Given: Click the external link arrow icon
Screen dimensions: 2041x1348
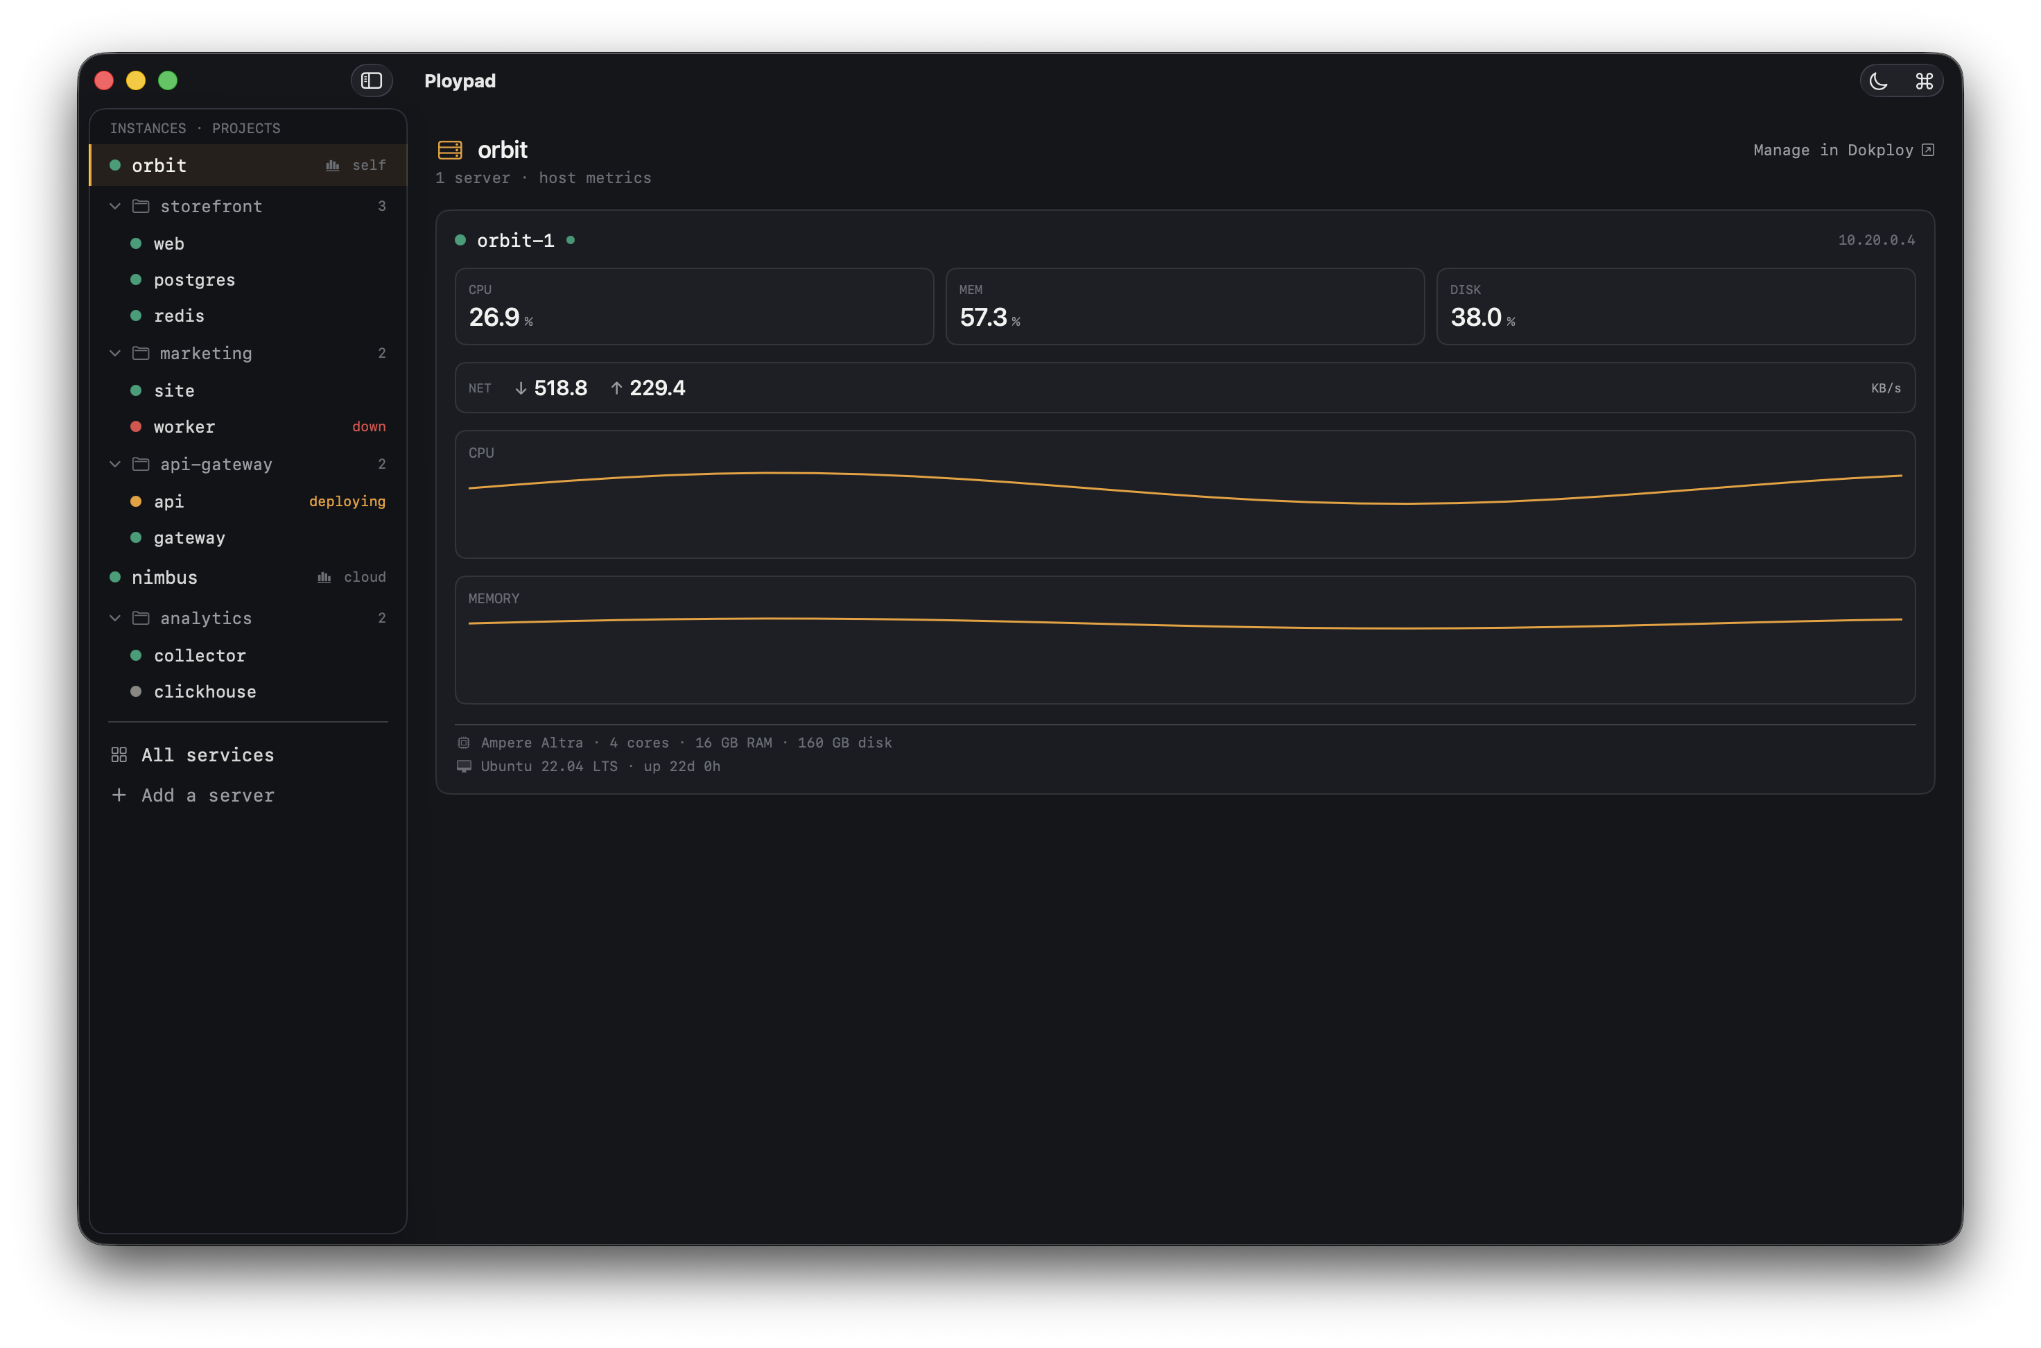Looking at the screenshot, I should coord(1927,150).
